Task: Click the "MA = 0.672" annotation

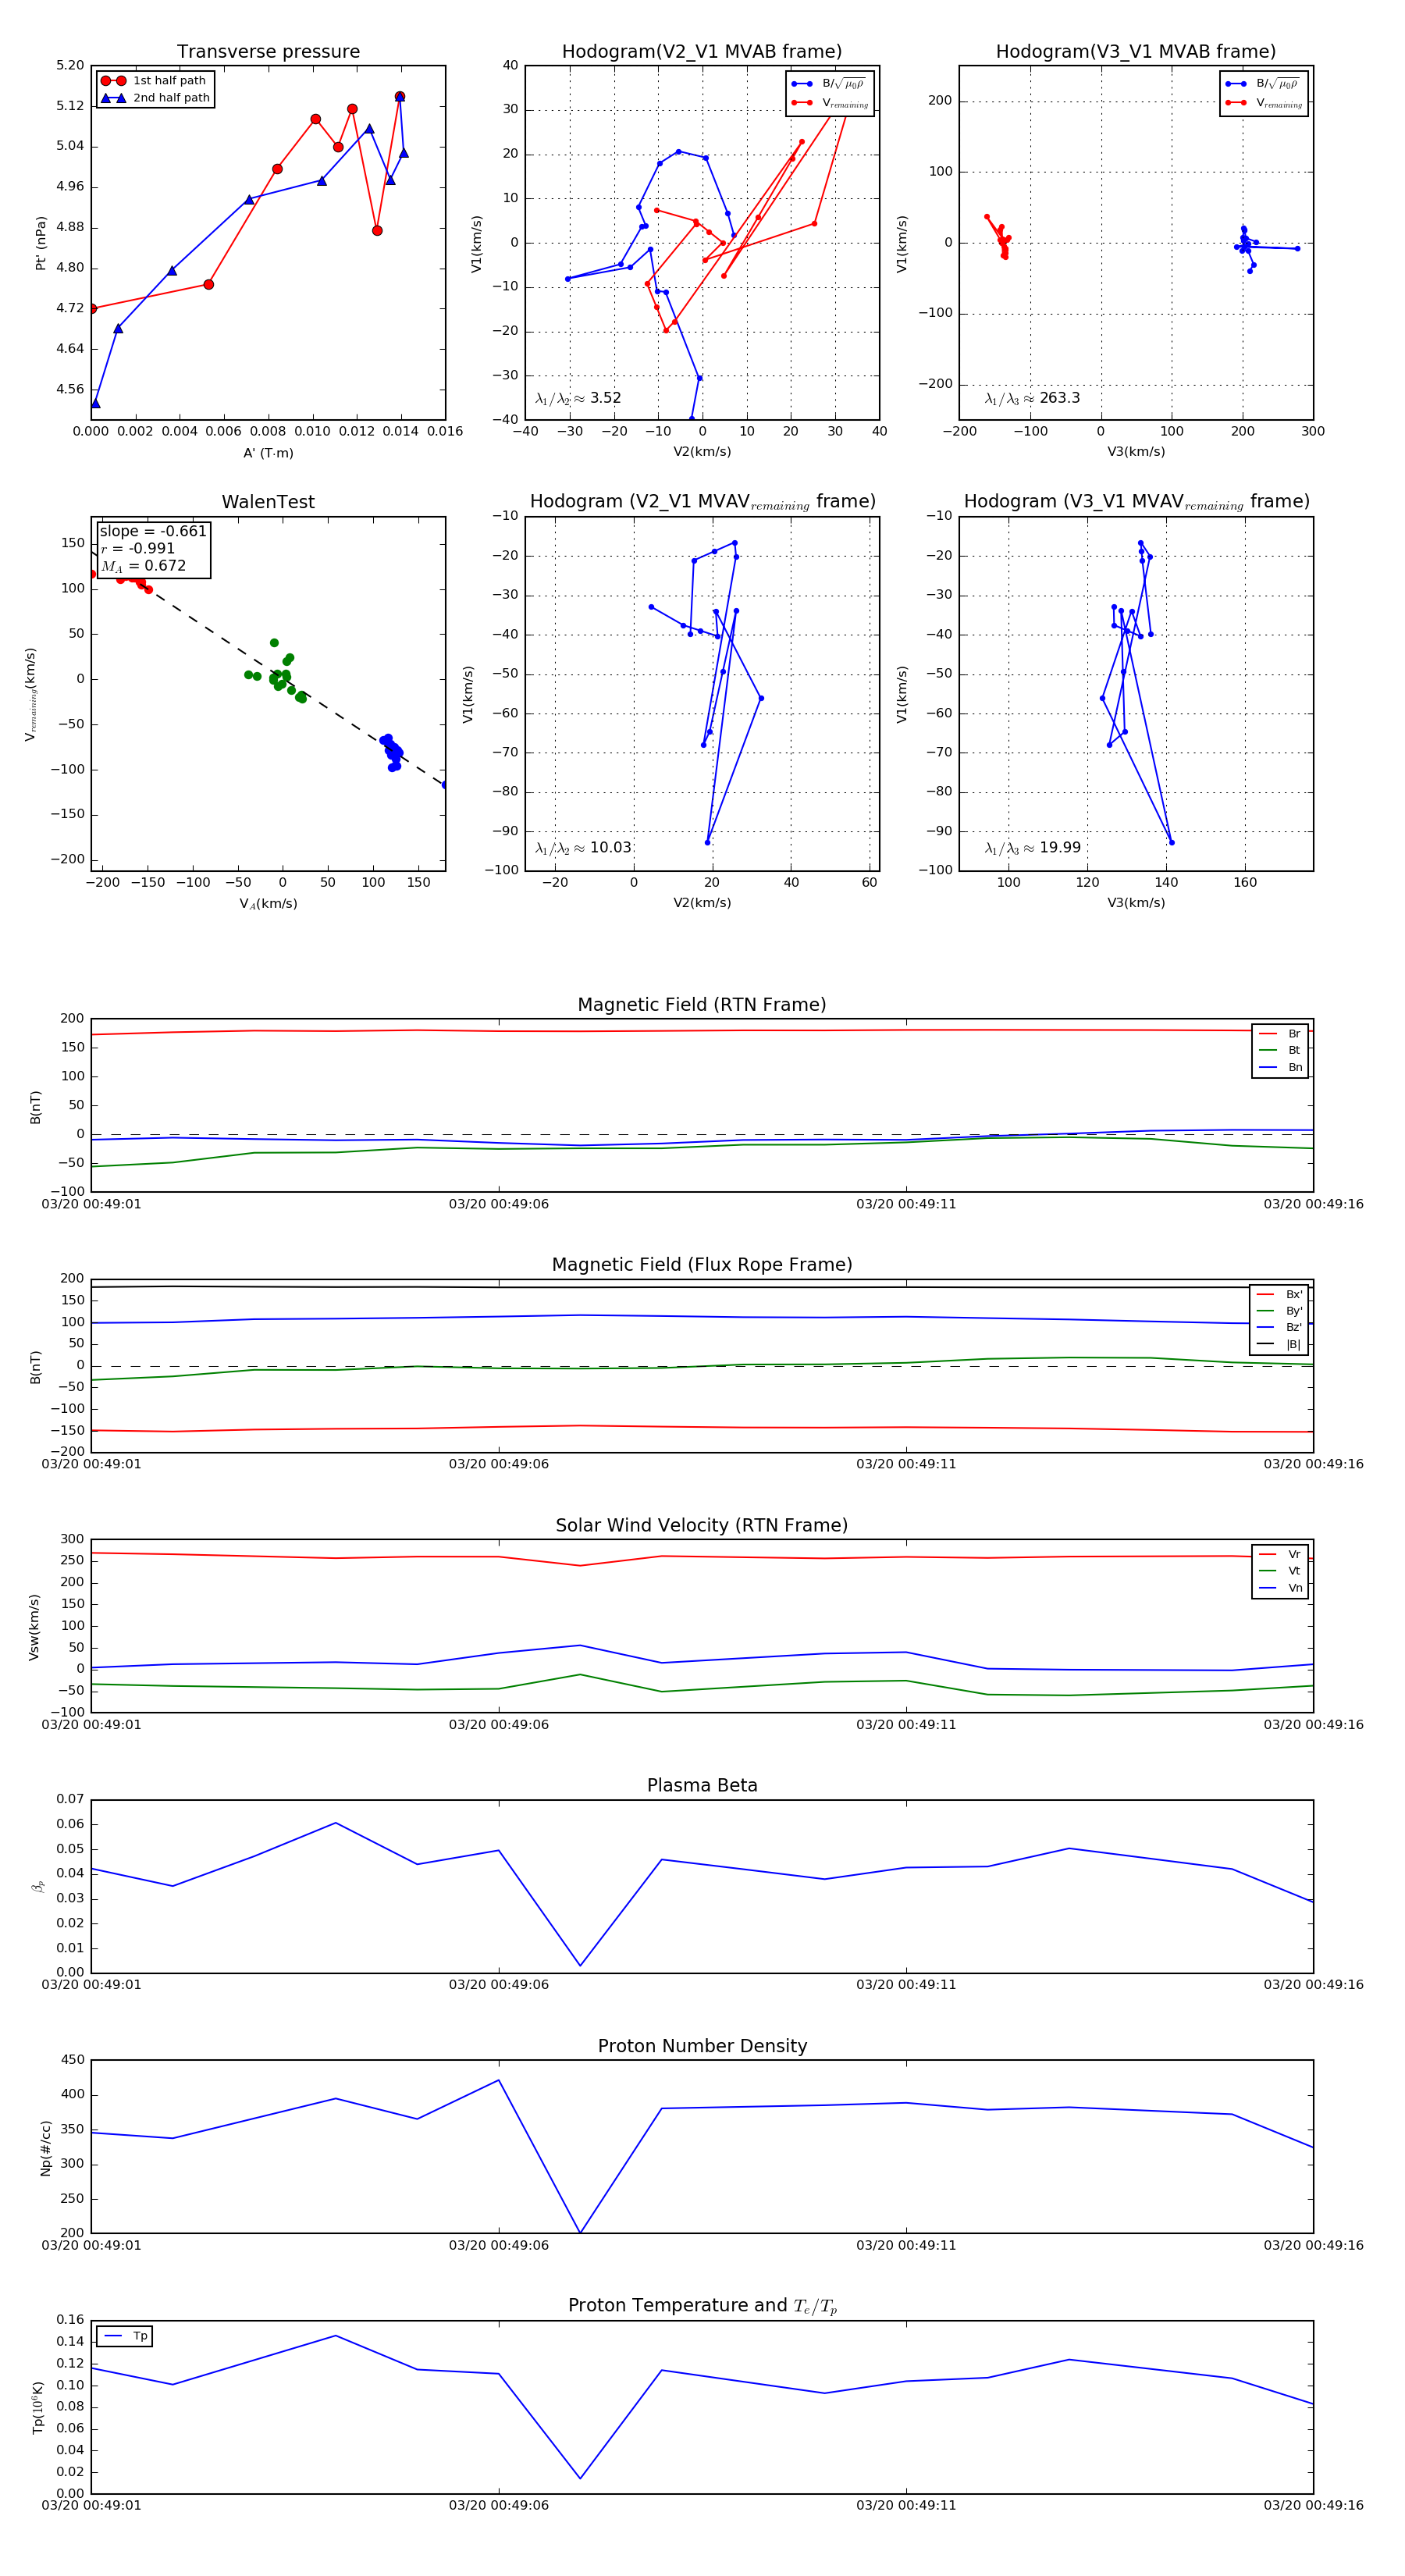Action: point(143,566)
